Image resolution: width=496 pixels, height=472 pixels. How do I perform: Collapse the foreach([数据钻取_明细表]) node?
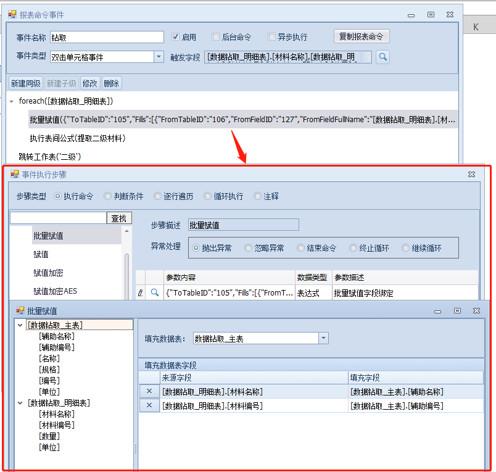click(12, 101)
